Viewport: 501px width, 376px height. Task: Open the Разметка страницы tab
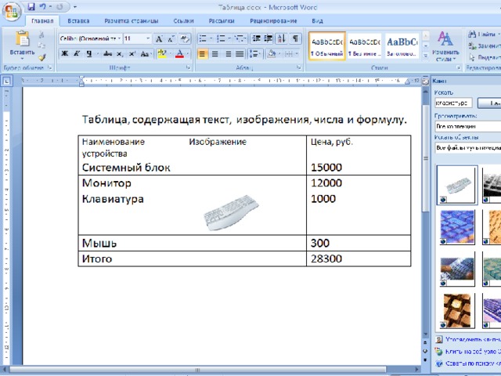[130, 20]
